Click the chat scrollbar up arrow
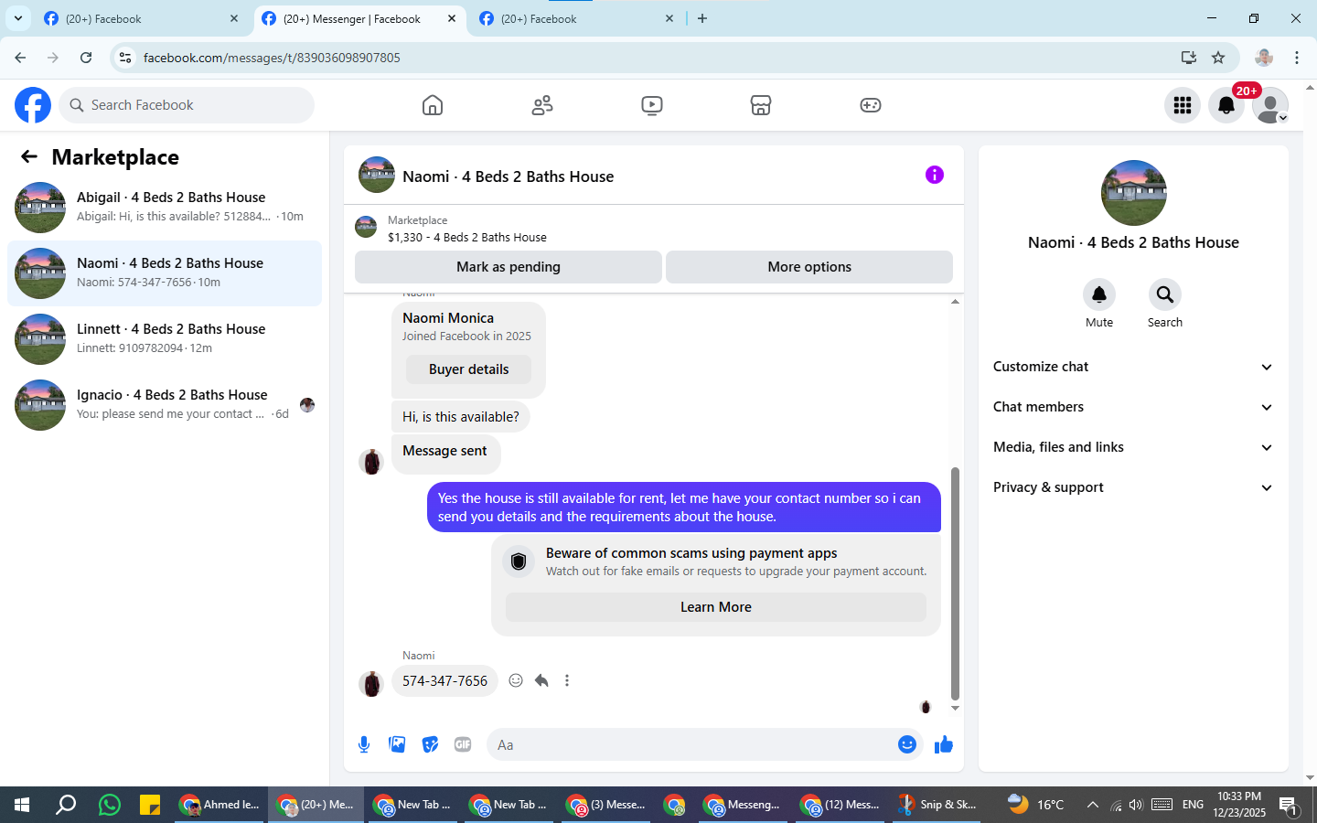Screen dimensions: 1317x823 pos(955,301)
